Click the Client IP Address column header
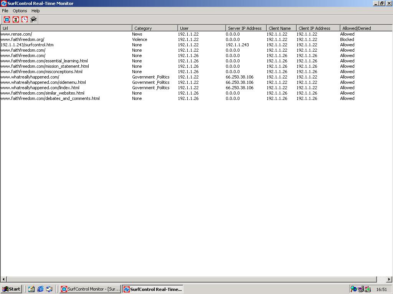 [318, 28]
